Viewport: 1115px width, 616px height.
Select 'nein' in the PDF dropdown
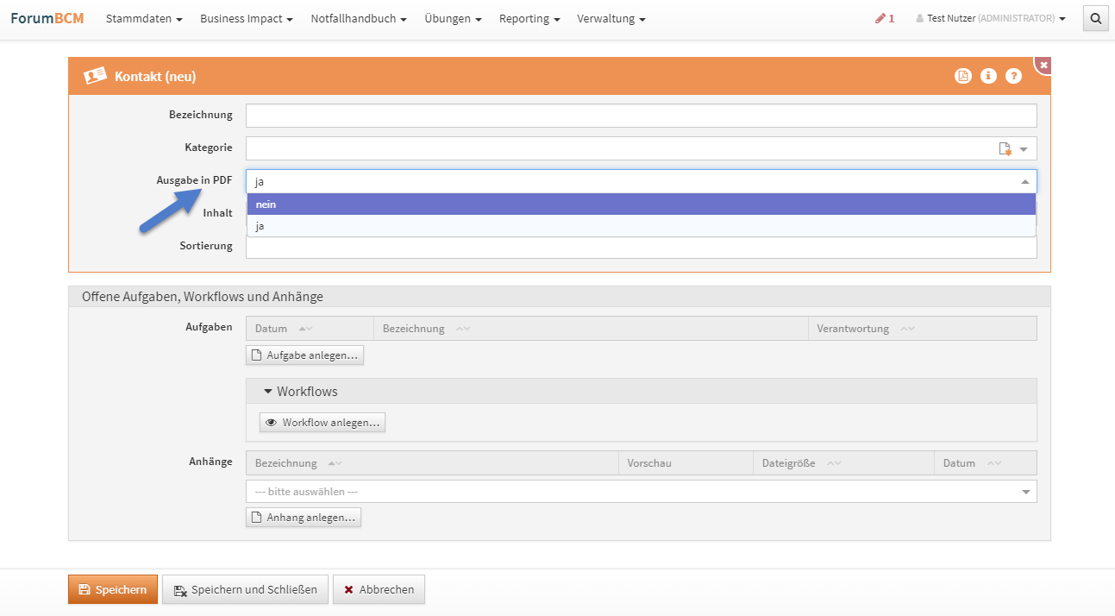(x=641, y=204)
